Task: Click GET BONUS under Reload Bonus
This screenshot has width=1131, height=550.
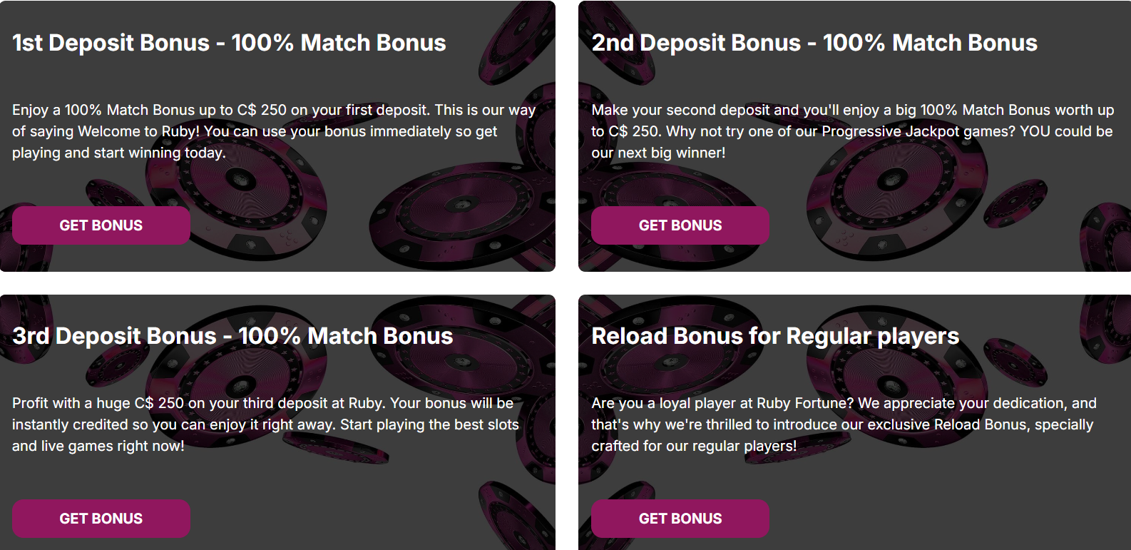Action: coord(680,519)
